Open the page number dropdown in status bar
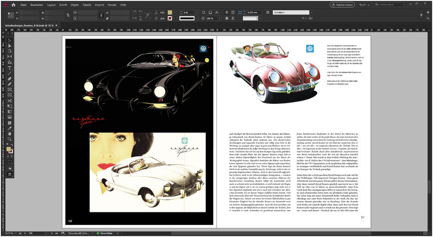Viewport: 433px width, 237px height. [x=46, y=233]
